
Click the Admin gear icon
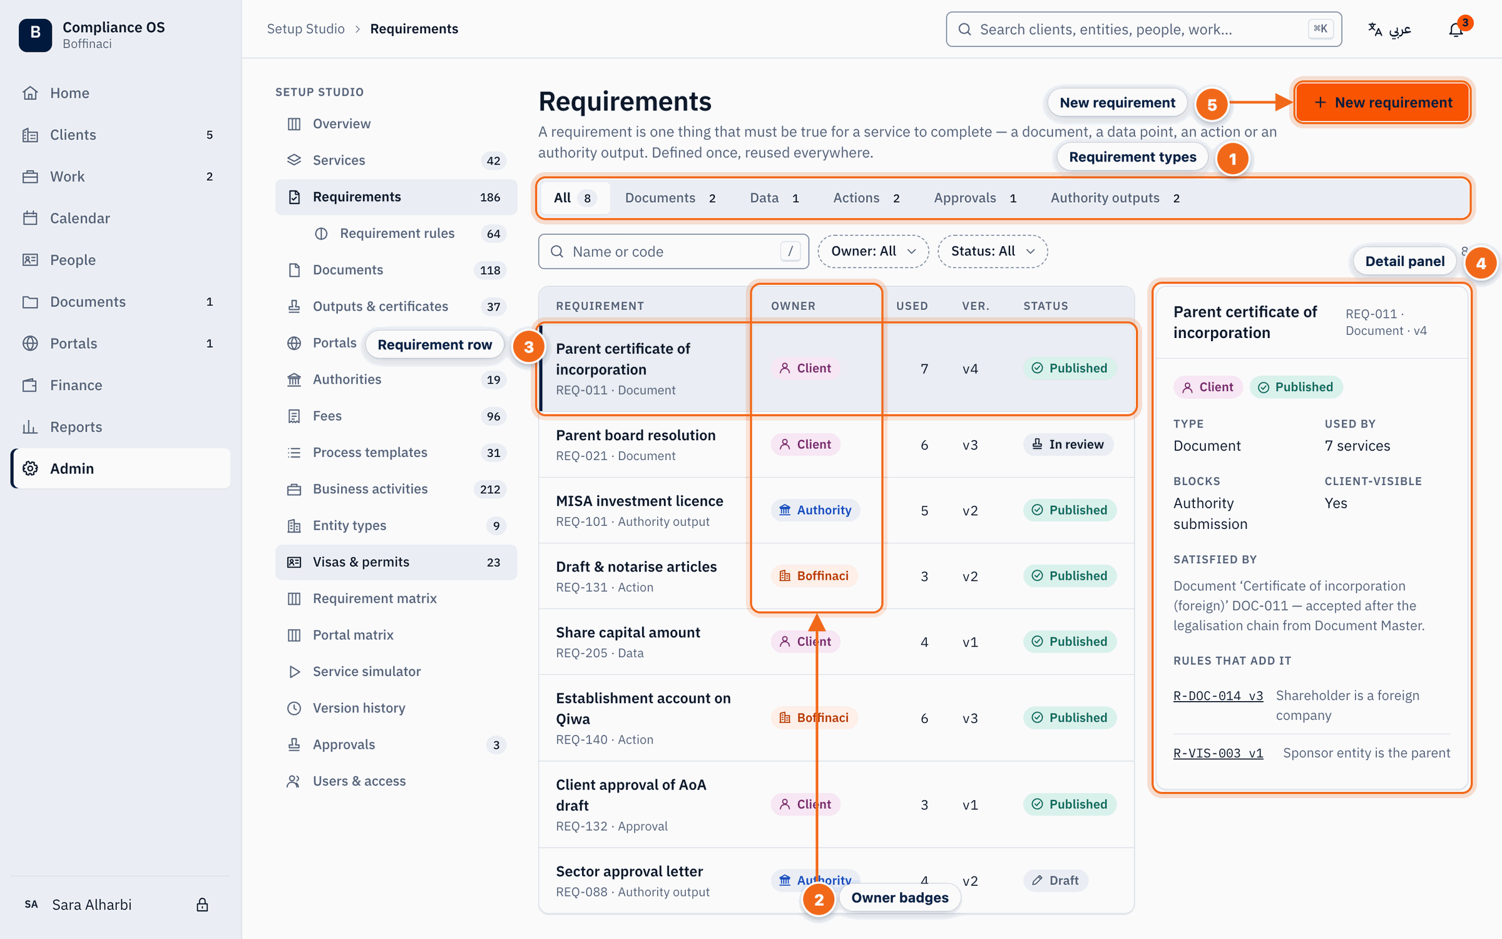(30, 468)
